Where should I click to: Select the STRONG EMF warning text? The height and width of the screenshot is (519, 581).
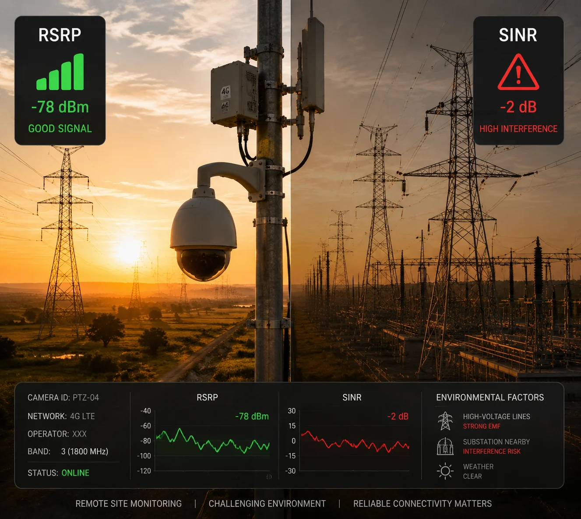(482, 426)
